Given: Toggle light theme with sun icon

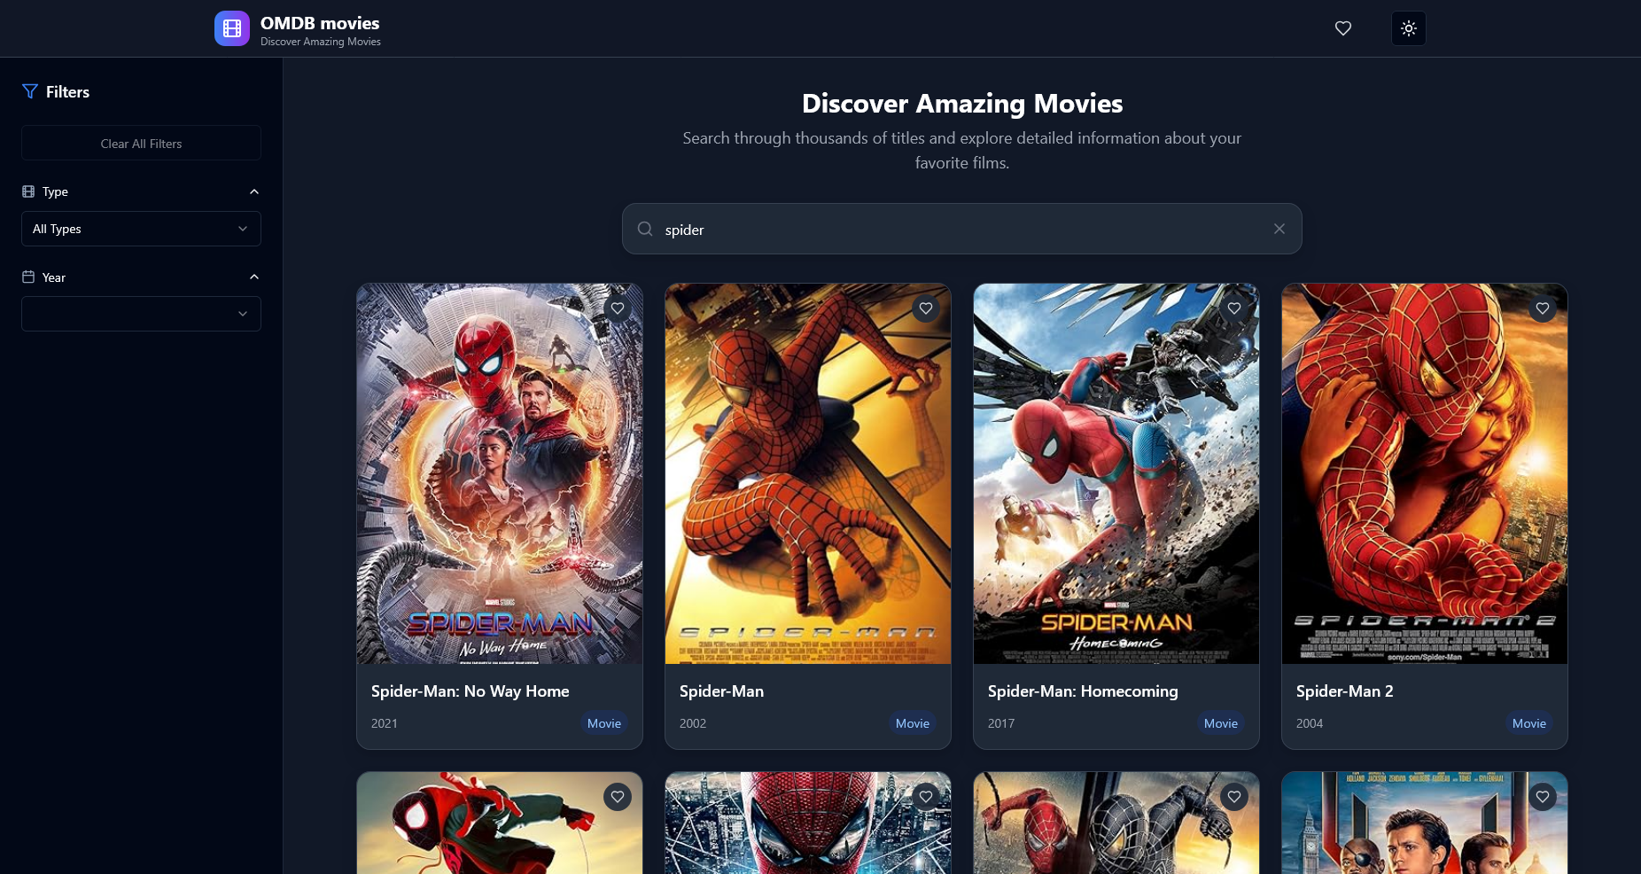Looking at the screenshot, I should [1408, 28].
